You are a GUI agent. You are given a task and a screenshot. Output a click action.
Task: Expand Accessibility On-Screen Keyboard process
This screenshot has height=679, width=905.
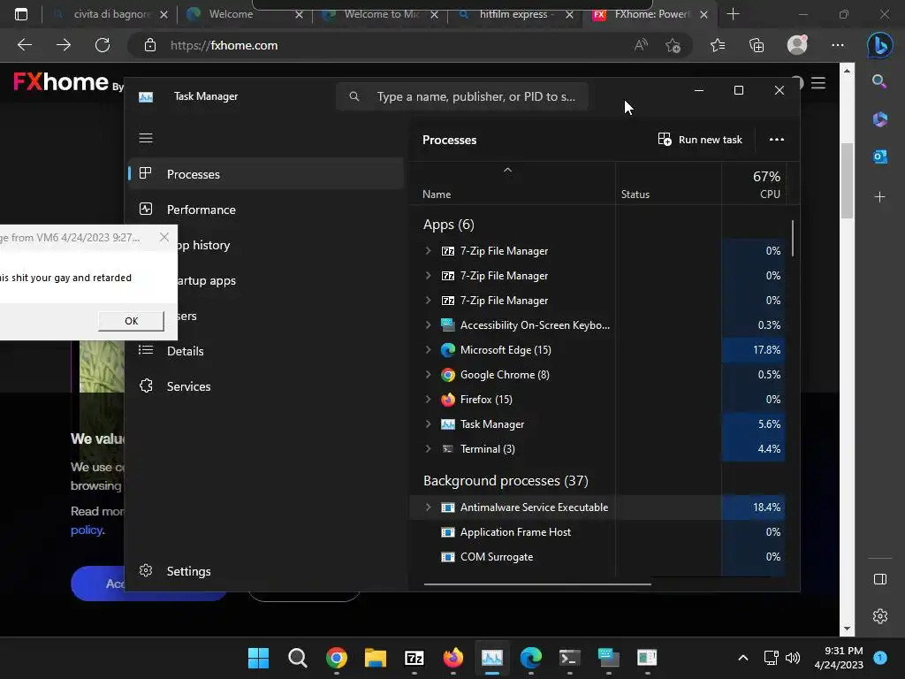(428, 325)
